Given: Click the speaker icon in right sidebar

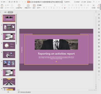Looking at the screenshot, I should 99,61.
